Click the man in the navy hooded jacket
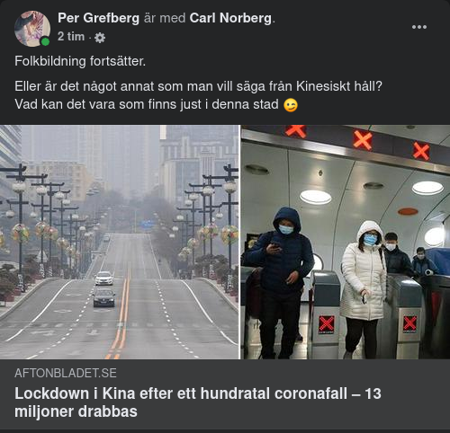The width and height of the screenshot is (450, 433). [x=278, y=281]
